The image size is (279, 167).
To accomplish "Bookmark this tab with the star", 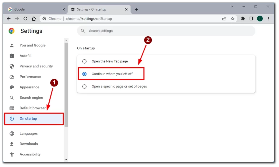I will (233, 19).
